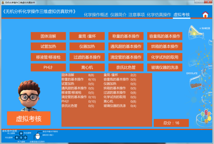
Task: Click the D key icon in the controls guide
Action: tap(25, 137)
